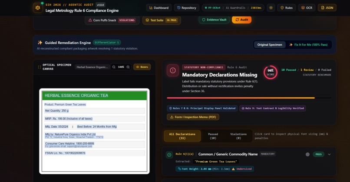The width and height of the screenshot is (350, 182).
Task: Choose Fix It For Me (100% Pass)
Action: [308, 45]
